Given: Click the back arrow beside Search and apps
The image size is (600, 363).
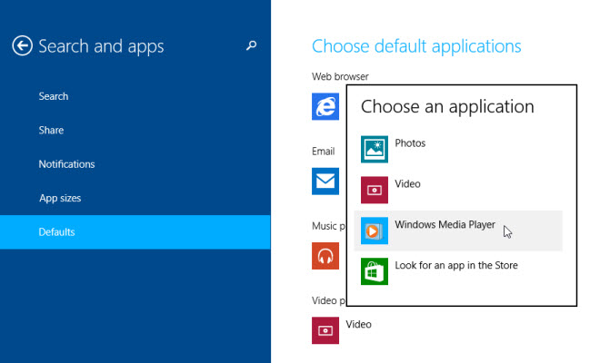Looking at the screenshot, I should pyautogui.click(x=22, y=46).
